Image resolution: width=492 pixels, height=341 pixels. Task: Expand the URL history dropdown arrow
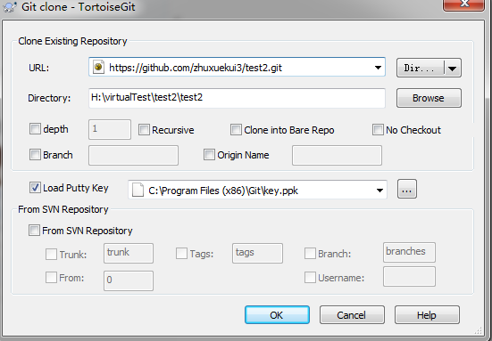[378, 68]
